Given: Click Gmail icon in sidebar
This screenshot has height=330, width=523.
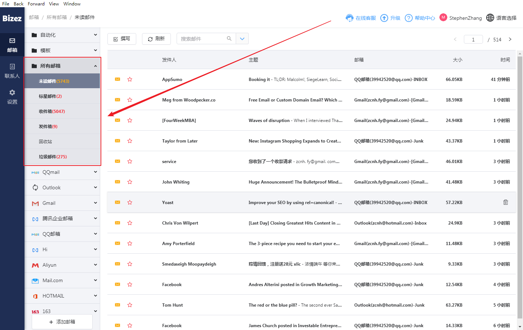Looking at the screenshot, I should click(35, 203).
